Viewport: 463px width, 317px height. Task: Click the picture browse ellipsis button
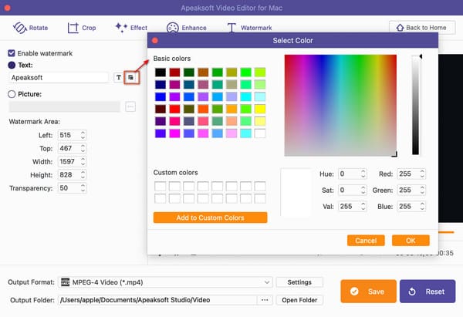[x=130, y=106]
